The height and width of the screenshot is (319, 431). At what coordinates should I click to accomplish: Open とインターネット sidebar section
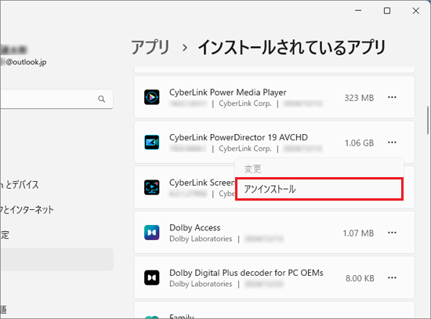coord(27,210)
